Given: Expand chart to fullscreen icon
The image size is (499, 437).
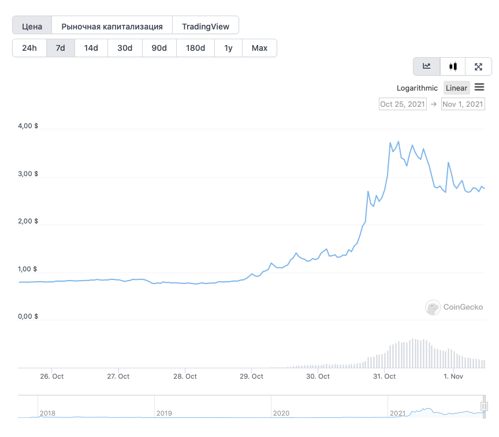Looking at the screenshot, I should 478,66.
